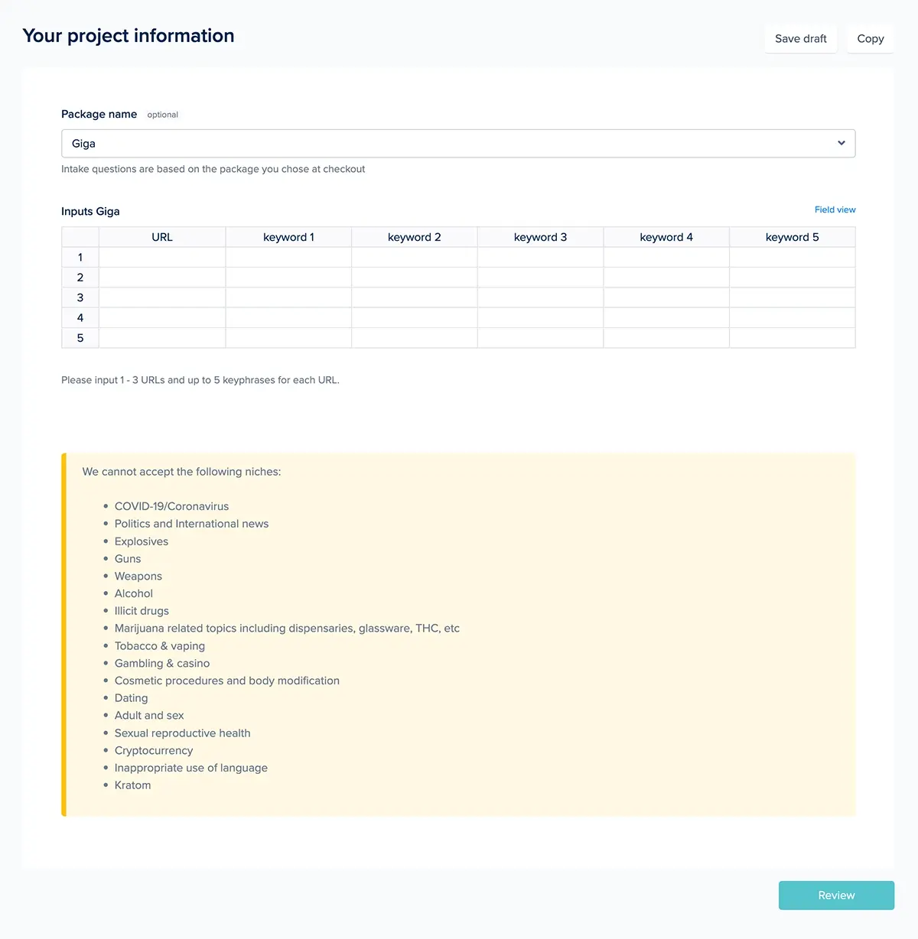The width and height of the screenshot is (918, 939).
Task: Click the 'Dating' list item
Action: (132, 698)
